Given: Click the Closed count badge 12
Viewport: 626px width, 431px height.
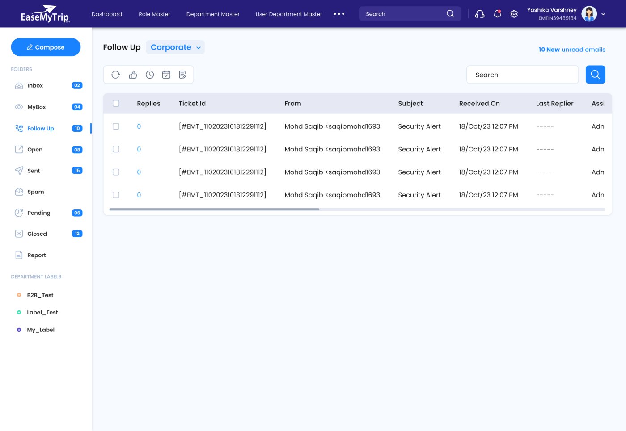Looking at the screenshot, I should point(77,234).
